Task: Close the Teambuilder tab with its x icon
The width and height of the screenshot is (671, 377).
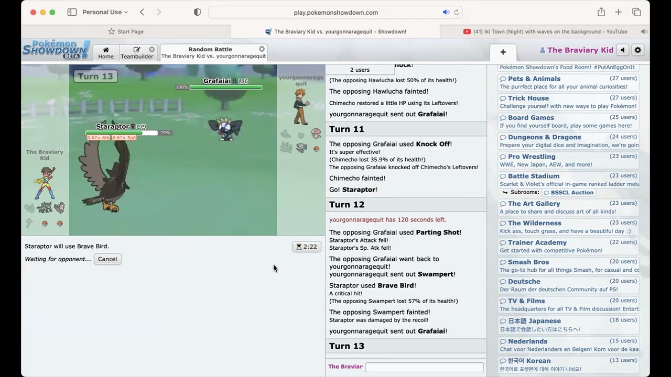Action: [x=151, y=49]
